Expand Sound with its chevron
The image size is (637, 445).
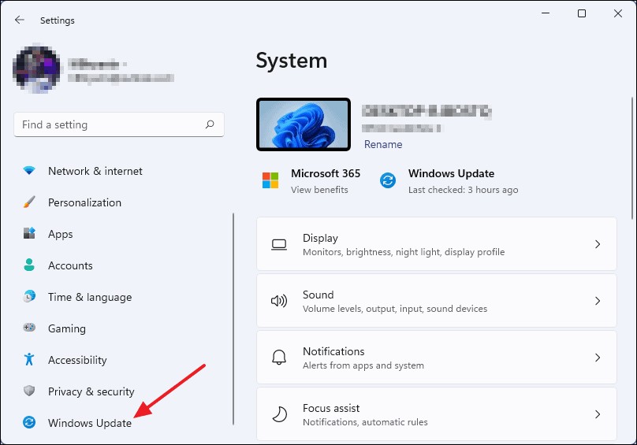598,301
